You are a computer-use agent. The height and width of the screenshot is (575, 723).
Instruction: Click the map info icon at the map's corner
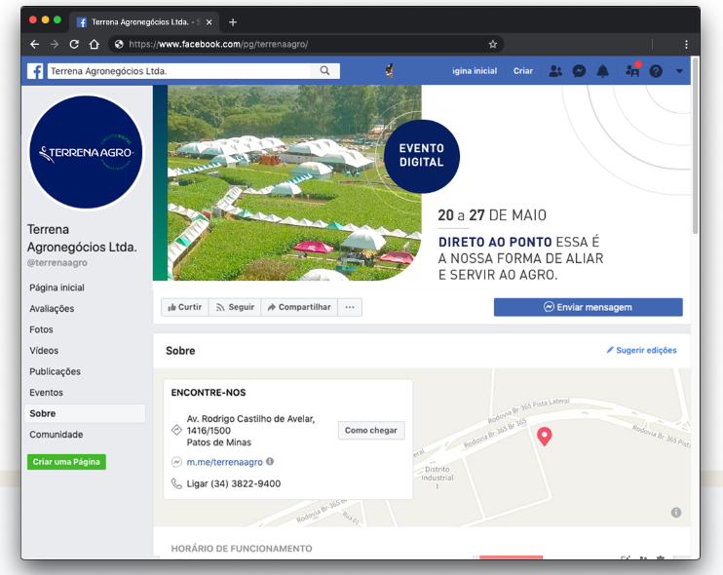(676, 513)
